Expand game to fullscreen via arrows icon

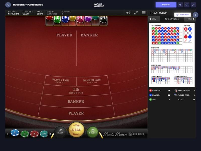[x=136, y=13]
